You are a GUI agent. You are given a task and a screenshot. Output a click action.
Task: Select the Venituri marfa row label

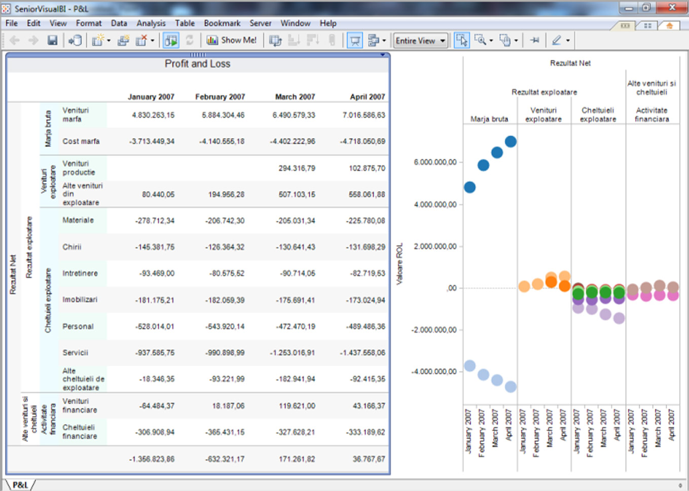(76, 115)
